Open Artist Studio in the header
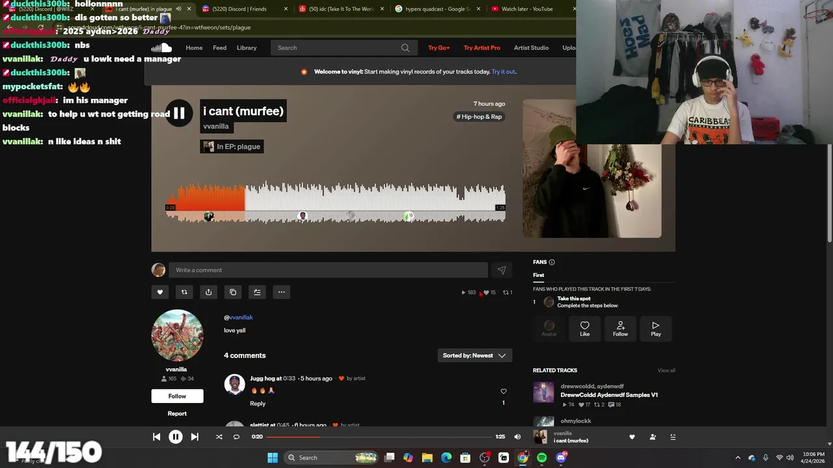This screenshot has height=468, width=833. pos(531,47)
